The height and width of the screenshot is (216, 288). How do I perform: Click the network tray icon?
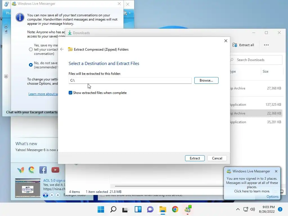tap(246, 209)
